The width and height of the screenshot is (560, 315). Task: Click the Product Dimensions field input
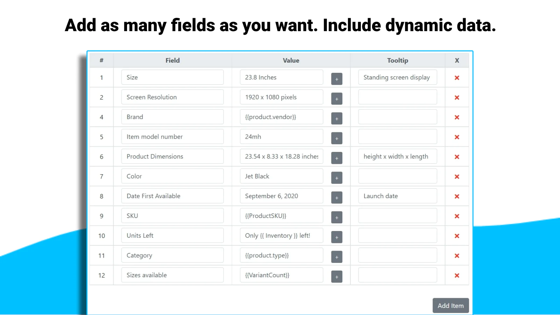pyautogui.click(x=172, y=156)
